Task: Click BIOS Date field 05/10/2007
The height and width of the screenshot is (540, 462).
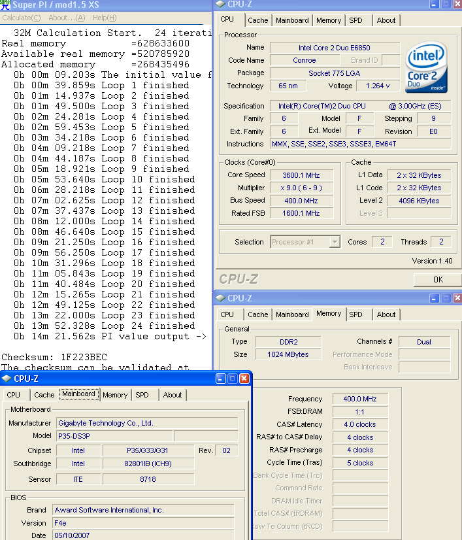Action: click(143, 535)
